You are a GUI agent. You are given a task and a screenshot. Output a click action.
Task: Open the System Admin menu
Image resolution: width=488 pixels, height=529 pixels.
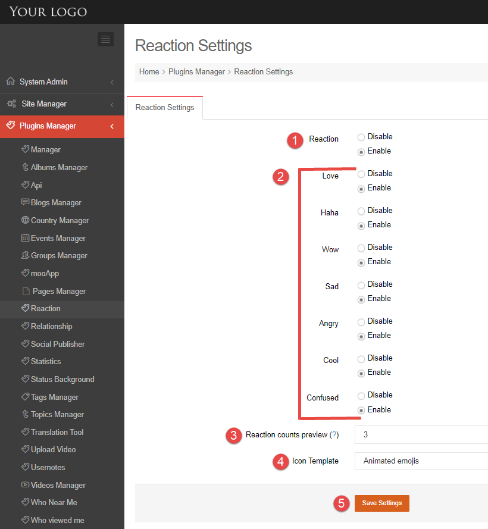point(62,82)
